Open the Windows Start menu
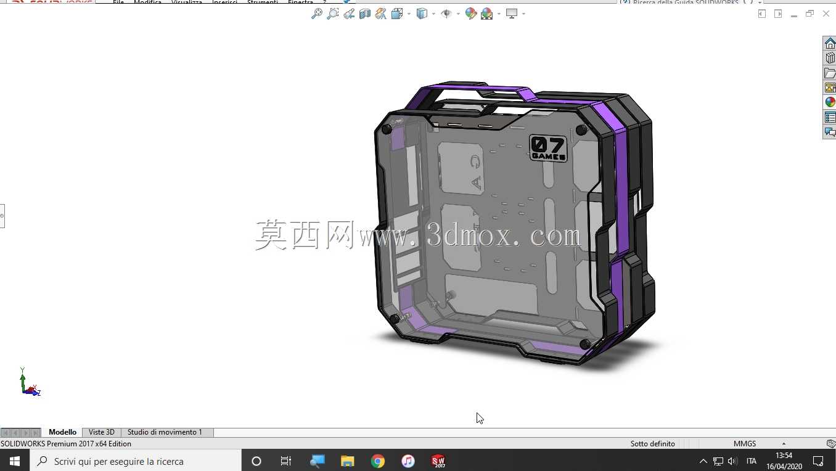This screenshot has width=836, height=471. pyautogui.click(x=15, y=461)
